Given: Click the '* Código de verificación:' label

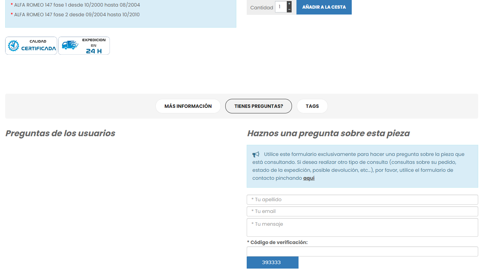Looking at the screenshot, I should tap(277, 242).
